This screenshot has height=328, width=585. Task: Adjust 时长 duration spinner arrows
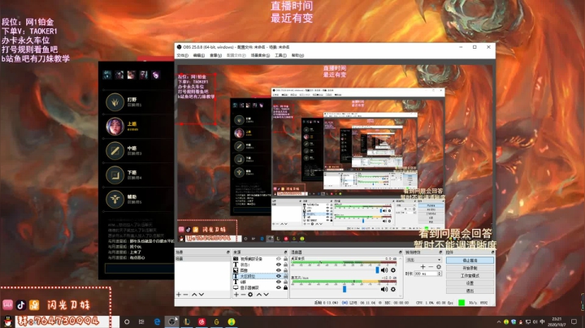(439, 274)
